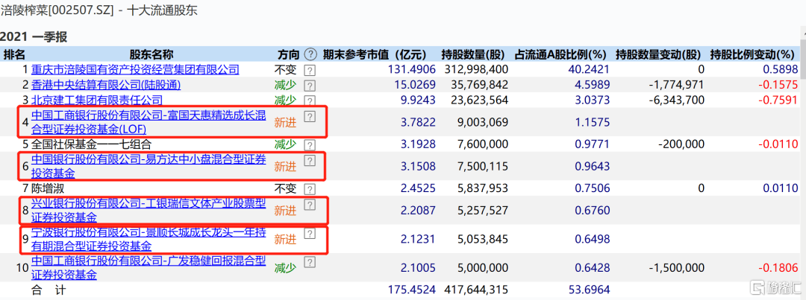806x300 pixels.
Task: Click the 持股比例变动(%) column header
Action: click(752, 54)
